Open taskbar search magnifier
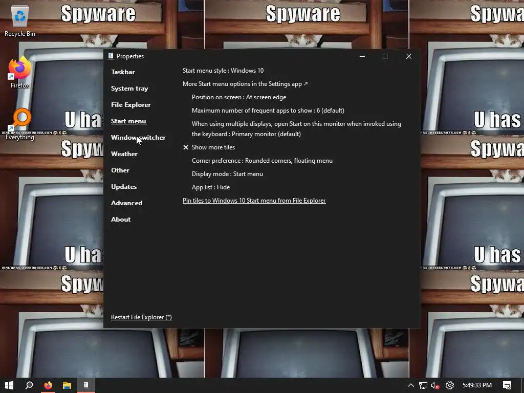This screenshot has height=393, width=524. point(29,385)
